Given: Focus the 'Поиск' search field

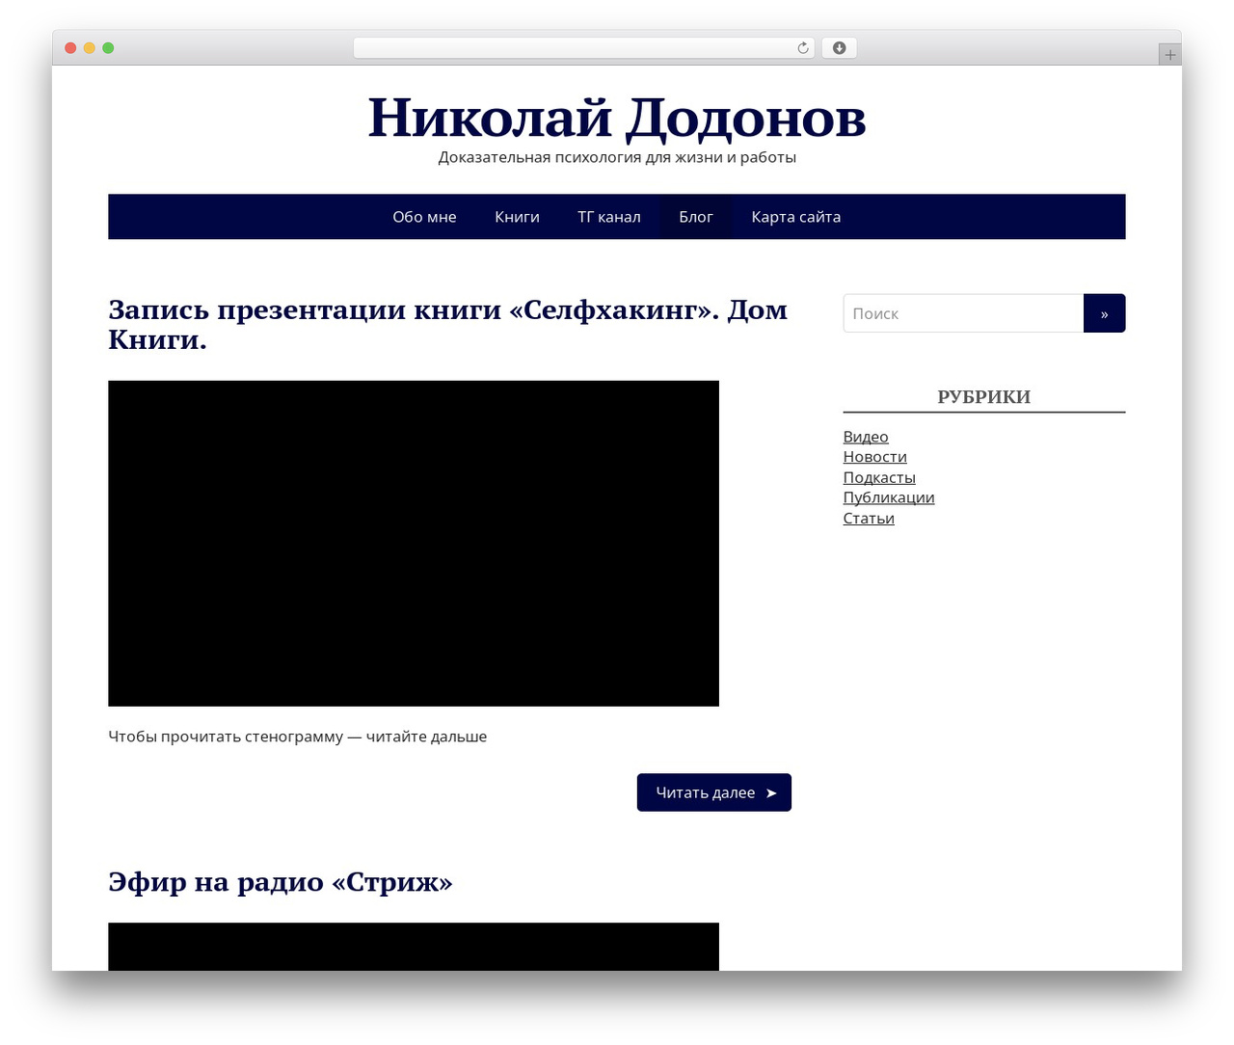Looking at the screenshot, I should [963, 313].
